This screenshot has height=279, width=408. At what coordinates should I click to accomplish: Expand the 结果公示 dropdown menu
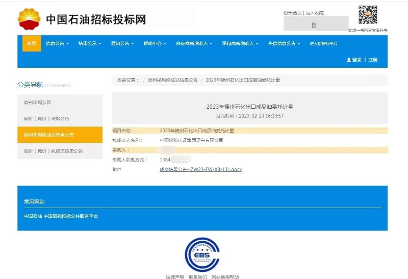90,43
